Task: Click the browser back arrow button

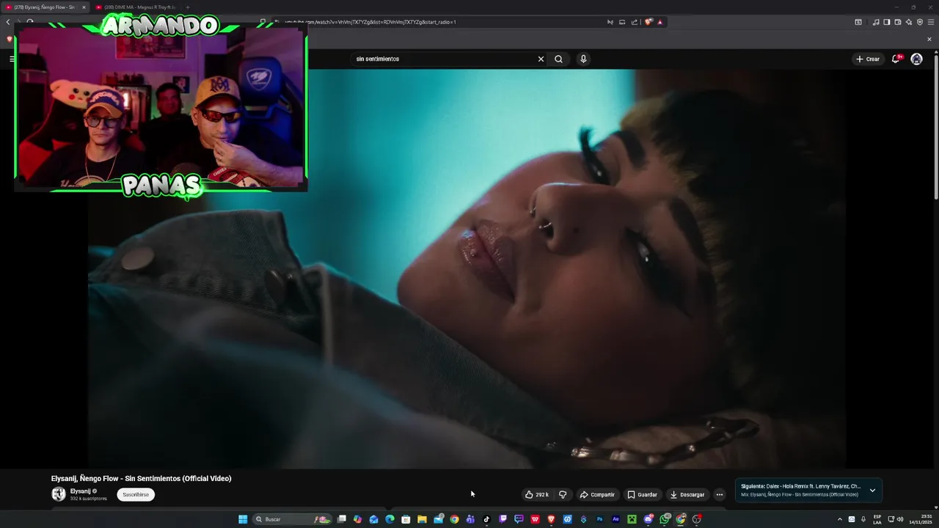Action: (8, 22)
